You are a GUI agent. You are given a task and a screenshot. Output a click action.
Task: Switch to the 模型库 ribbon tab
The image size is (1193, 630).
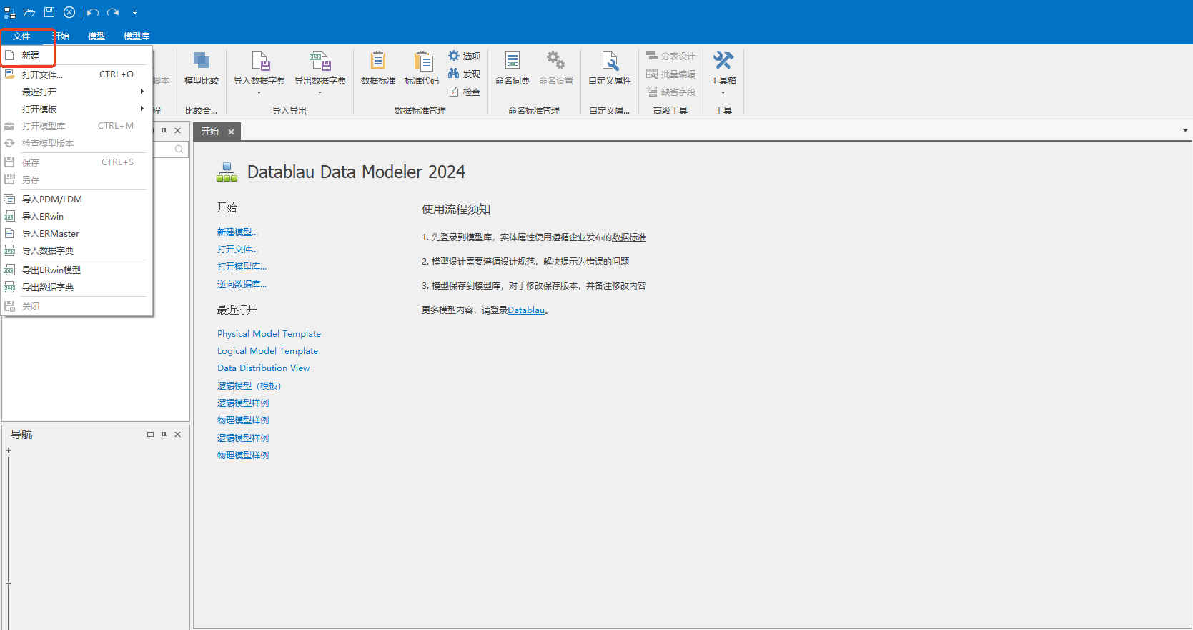tap(137, 36)
